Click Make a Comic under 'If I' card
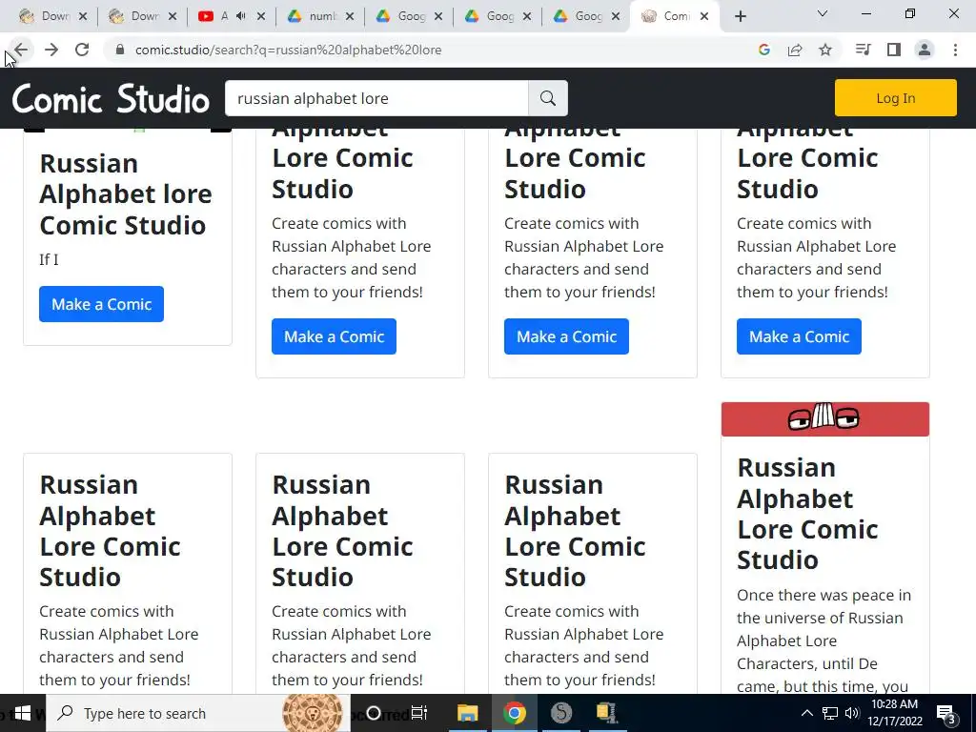Image resolution: width=976 pixels, height=732 pixels. pyautogui.click(x=101, y=304)
